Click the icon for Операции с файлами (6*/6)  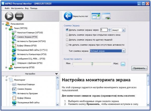(14, 63)
